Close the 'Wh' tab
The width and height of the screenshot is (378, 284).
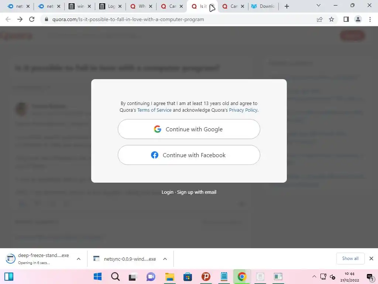click(151, 7)
